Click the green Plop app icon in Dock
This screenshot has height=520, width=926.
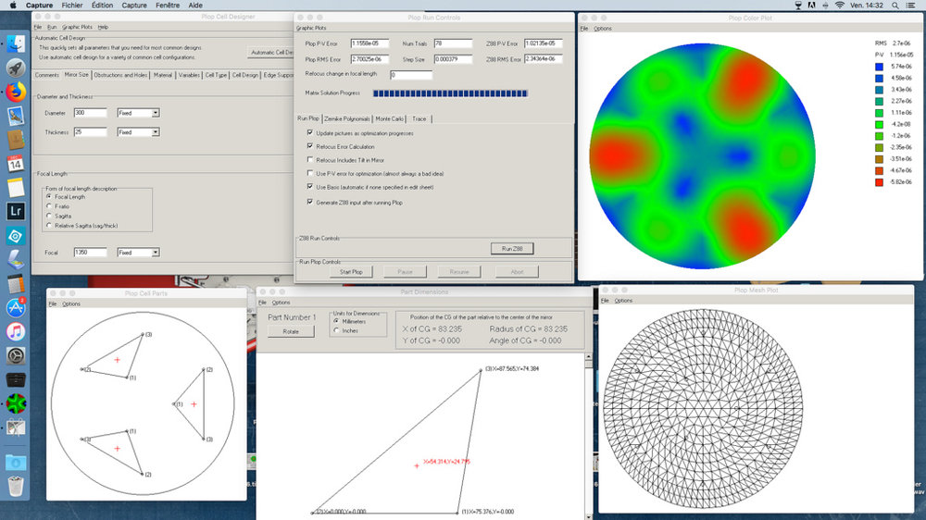click(16, 403)
